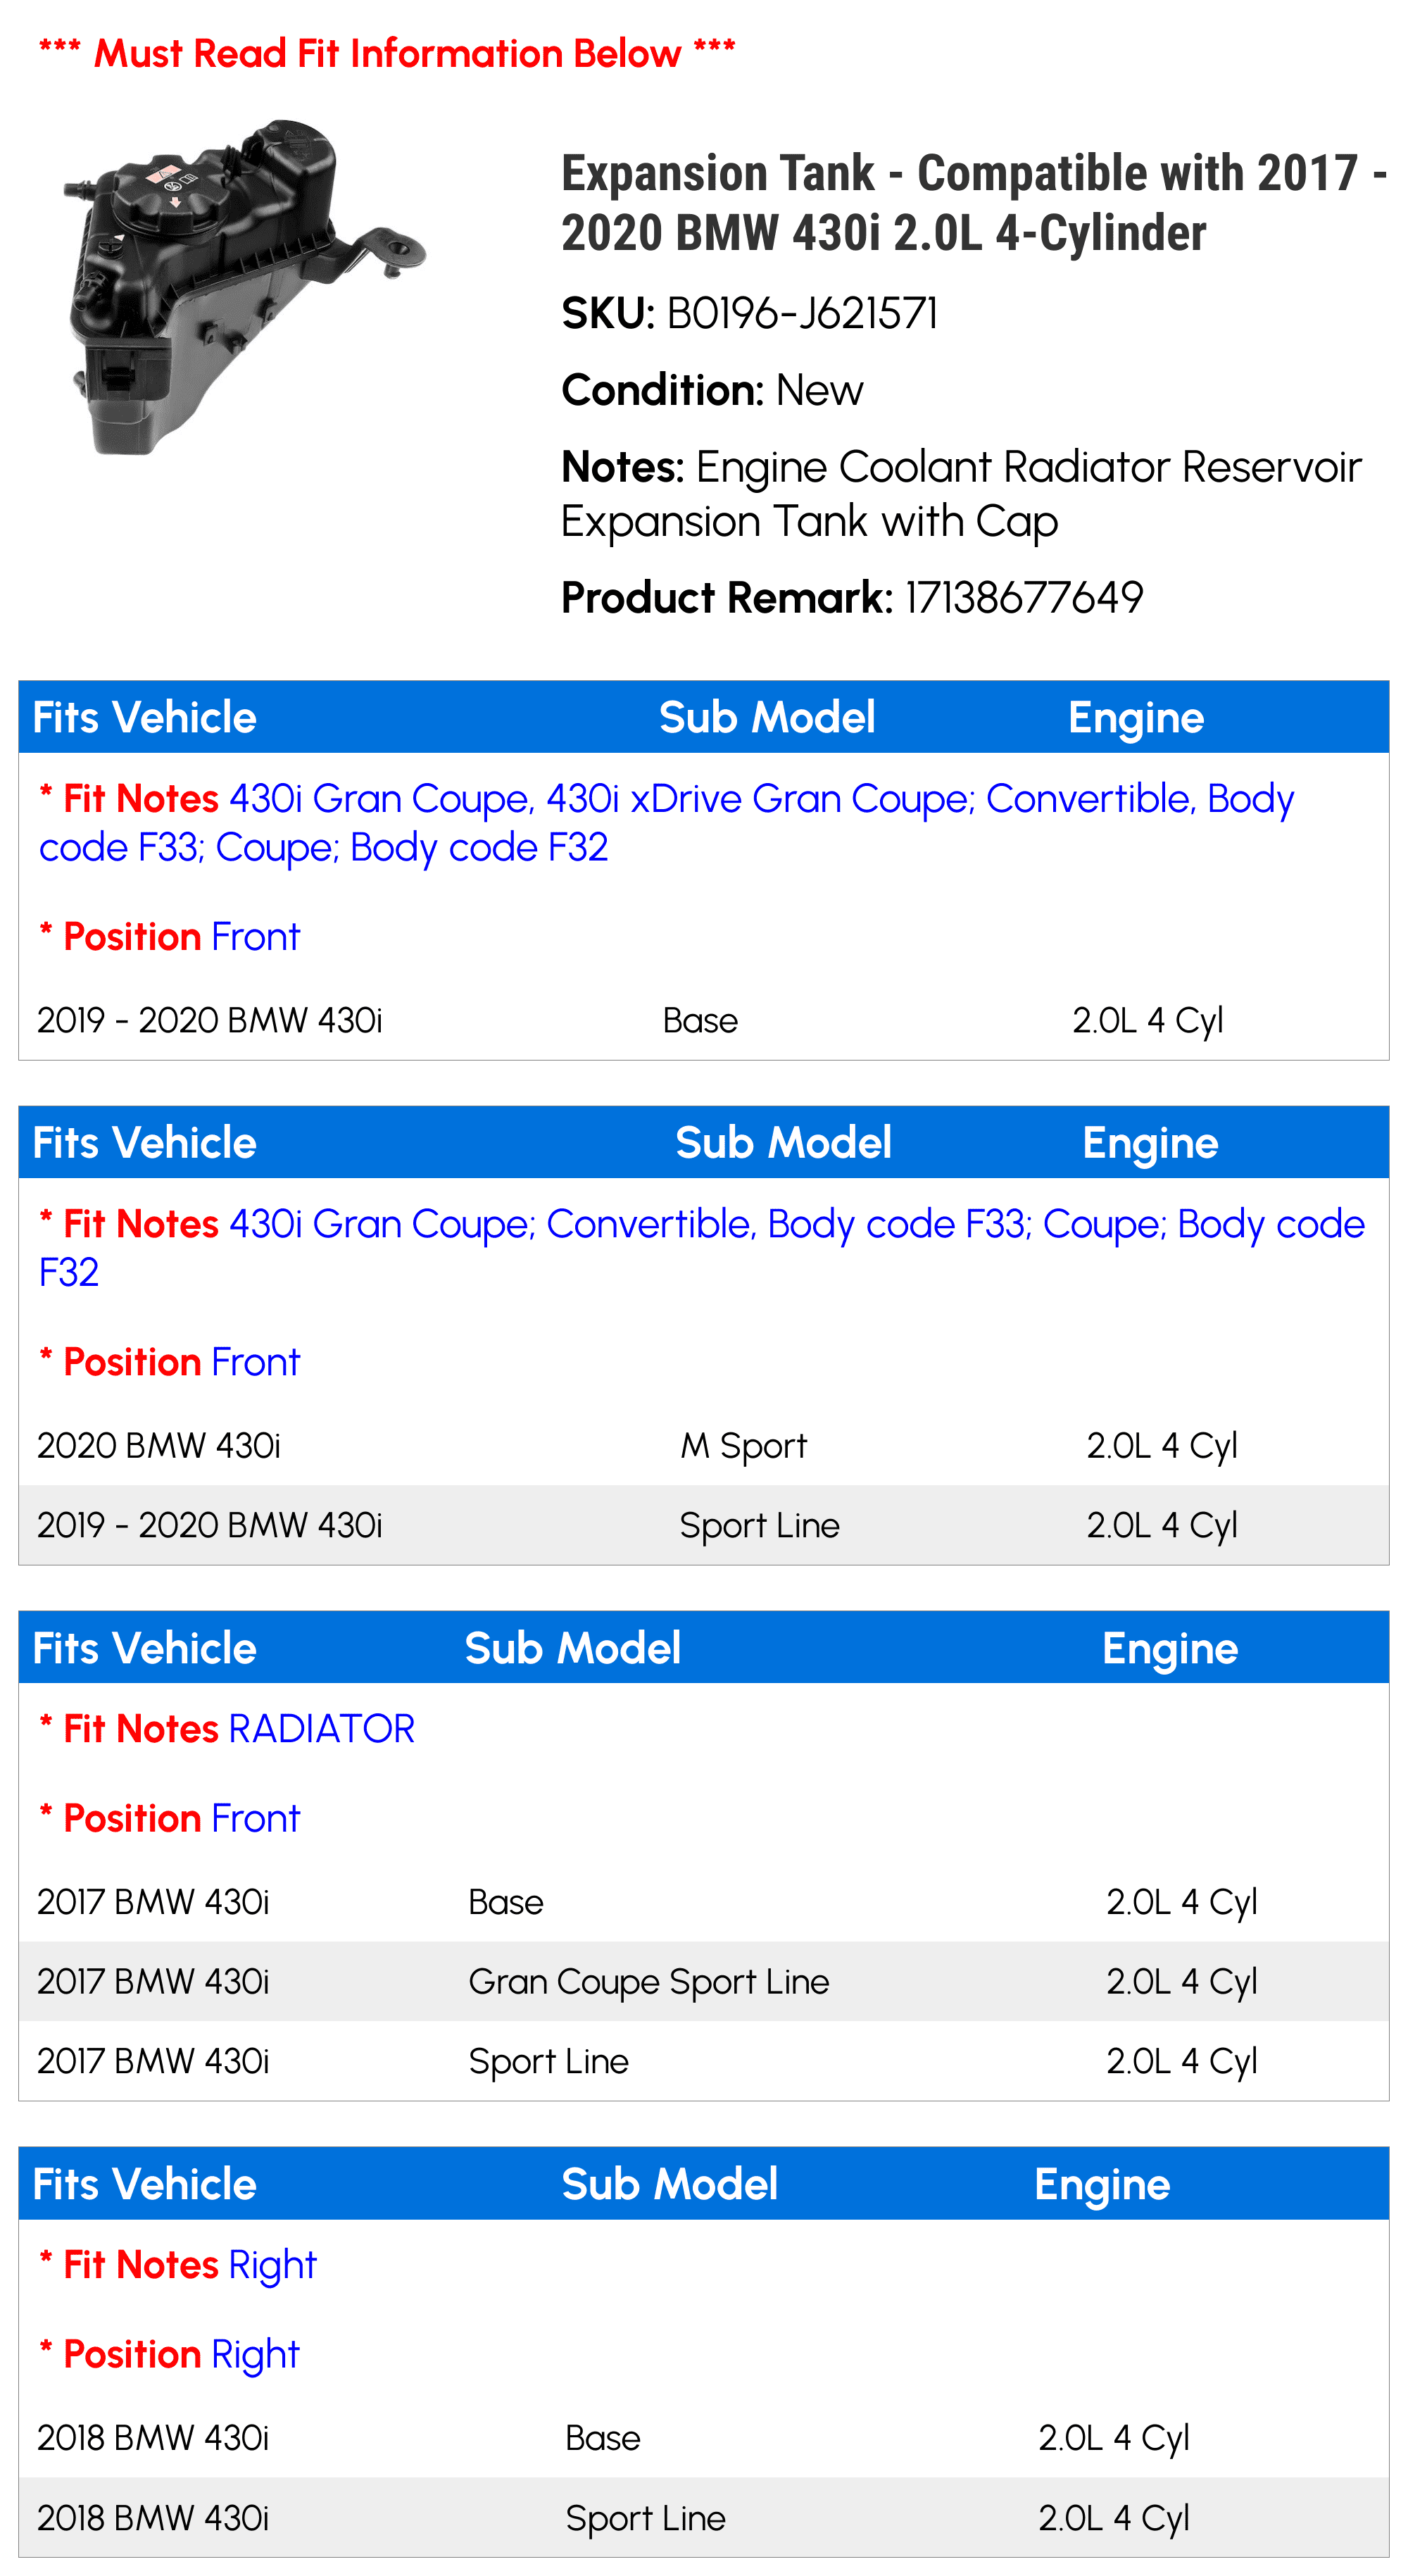The image size is (1408, 2576).
Task: Select the 2019 - 2020 BMW 430i Base row
Action: 704,1021
